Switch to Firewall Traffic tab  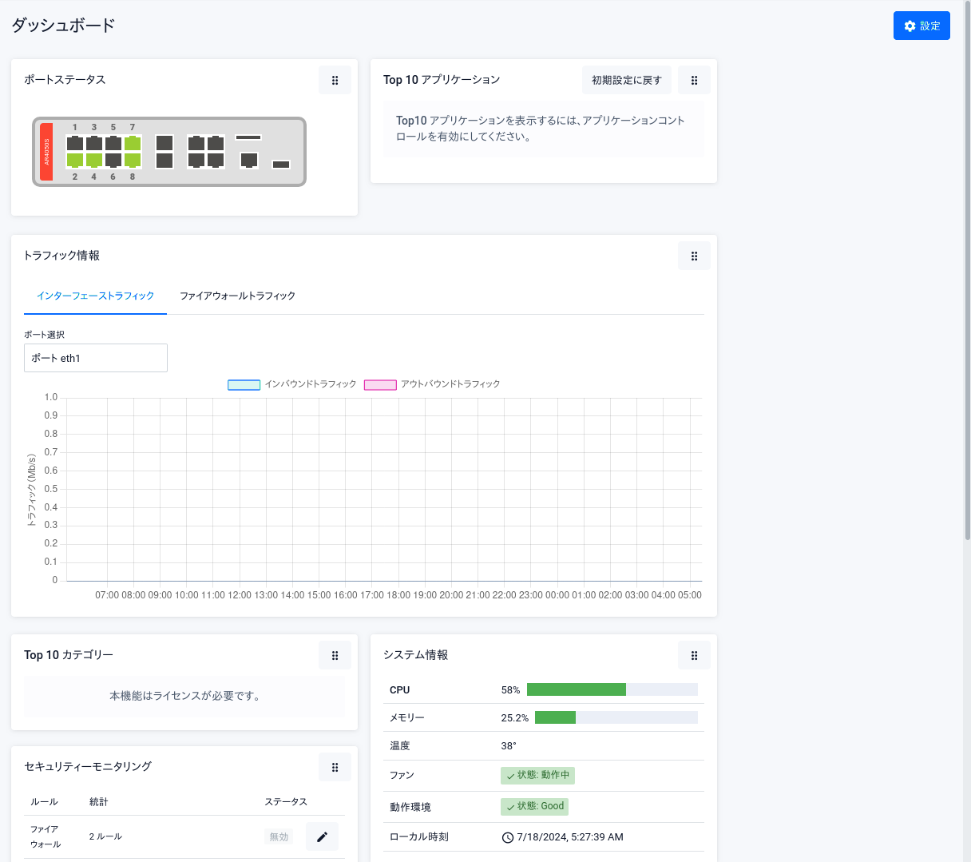tap(237, 296)
